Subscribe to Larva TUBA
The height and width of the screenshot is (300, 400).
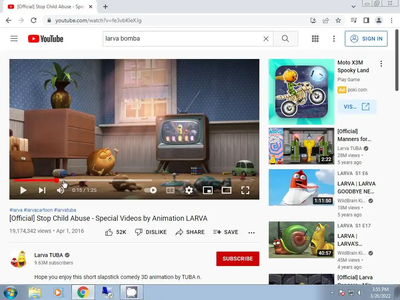pos(238,259)
